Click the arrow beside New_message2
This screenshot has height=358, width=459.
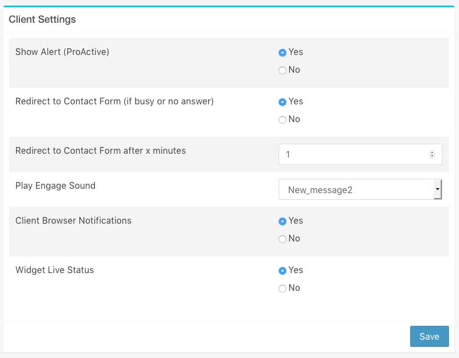(437, 190)
